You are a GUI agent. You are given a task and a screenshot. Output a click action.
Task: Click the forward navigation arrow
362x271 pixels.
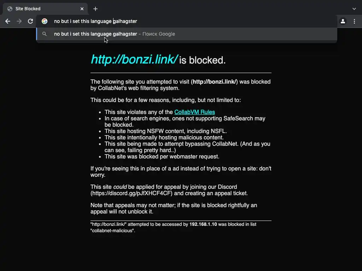(x=19, y=21)
